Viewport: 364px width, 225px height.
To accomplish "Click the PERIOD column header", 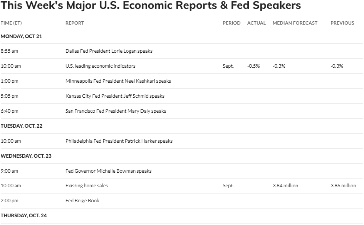I will [231, 23].
